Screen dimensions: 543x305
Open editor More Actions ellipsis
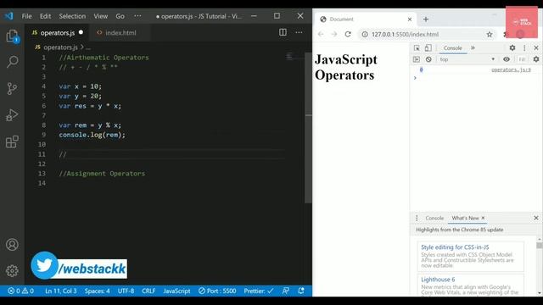(299, 32)
